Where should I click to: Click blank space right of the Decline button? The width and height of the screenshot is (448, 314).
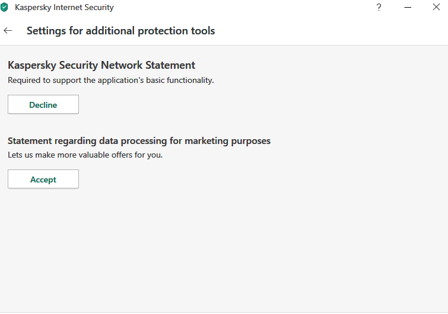pyautogui.click(x=237, y=105)
